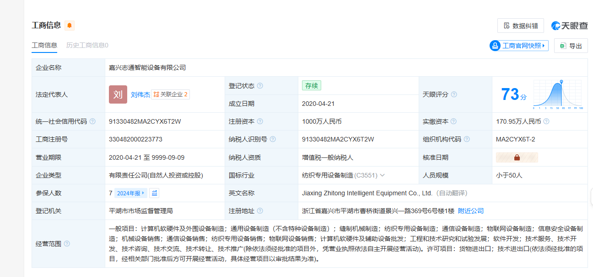Click the 73分 score value
This screenshot has height=277, width=593.
coord(513,94)
